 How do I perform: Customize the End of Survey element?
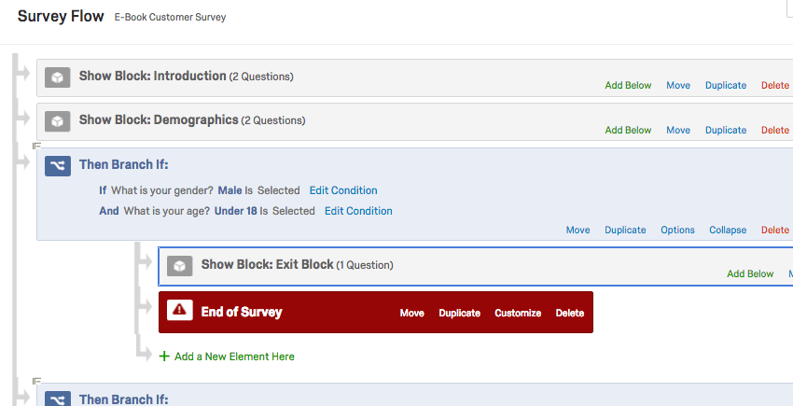(x=518, y=314)
